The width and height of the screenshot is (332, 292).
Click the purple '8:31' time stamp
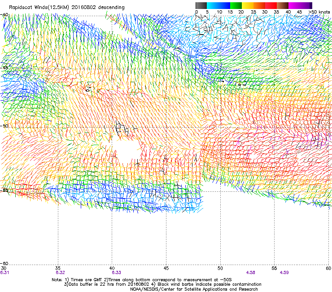4,273
